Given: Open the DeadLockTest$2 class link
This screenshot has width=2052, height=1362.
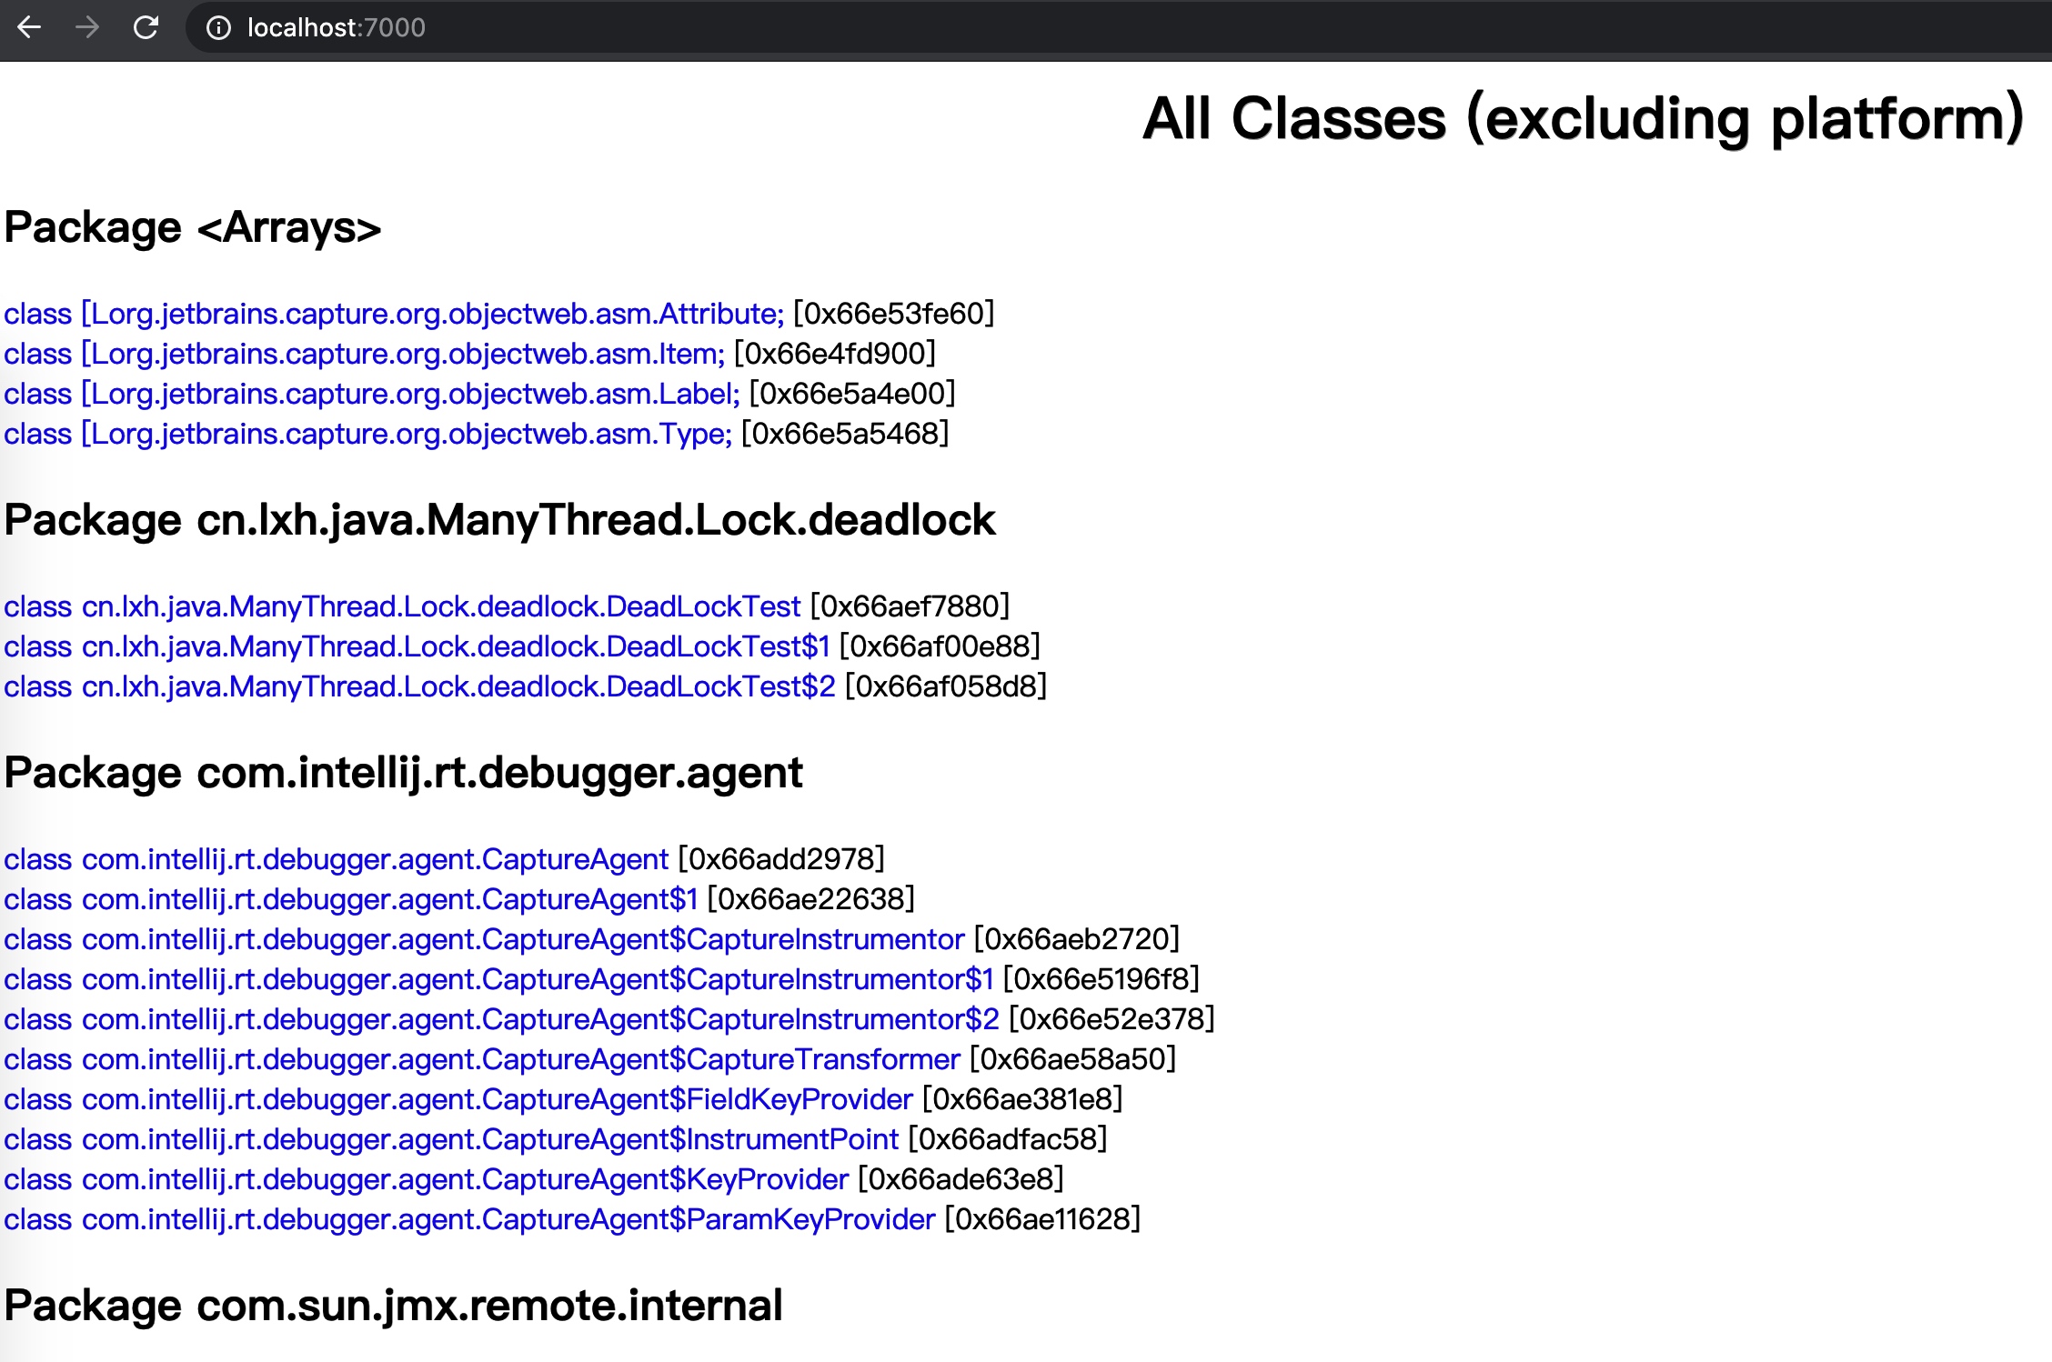Looking at the screenshot, I should click(x=419, y=686).
